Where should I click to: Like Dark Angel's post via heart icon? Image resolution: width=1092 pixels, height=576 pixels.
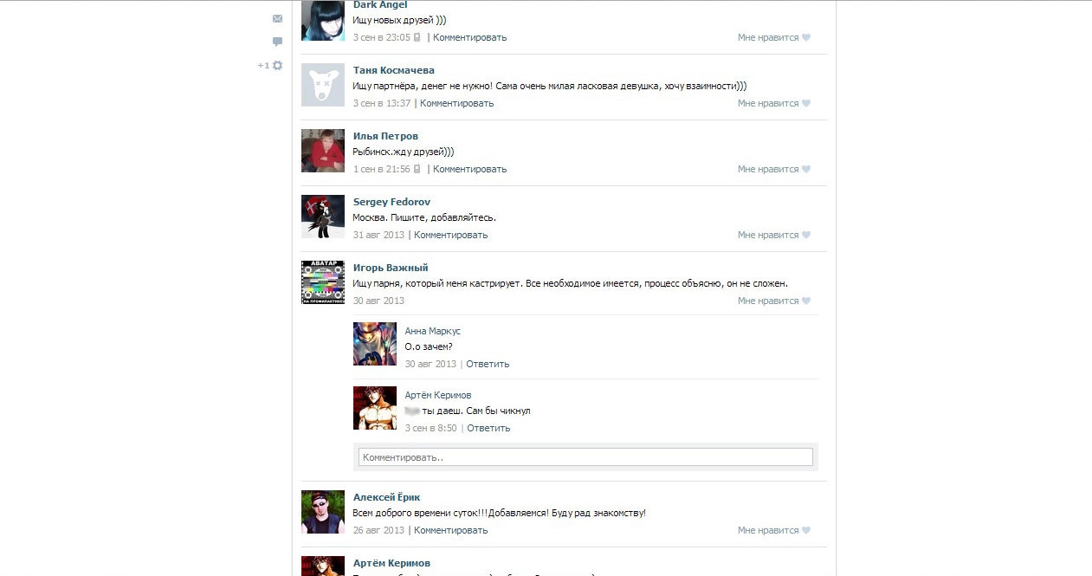(806, 38)
